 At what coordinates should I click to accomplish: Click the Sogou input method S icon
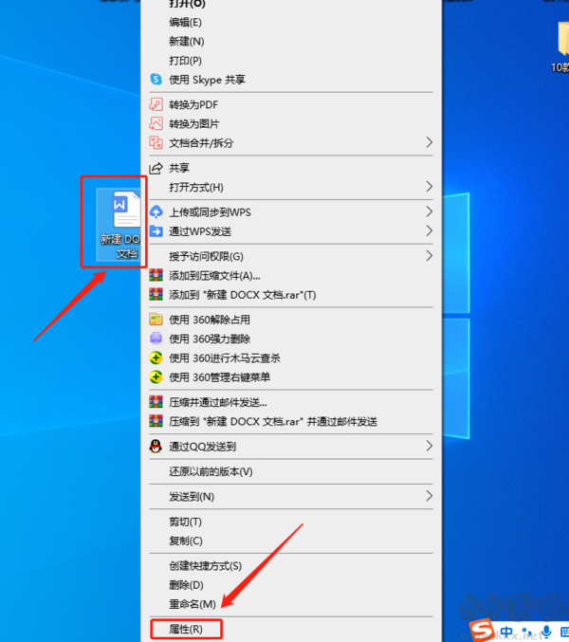(482, 631)
